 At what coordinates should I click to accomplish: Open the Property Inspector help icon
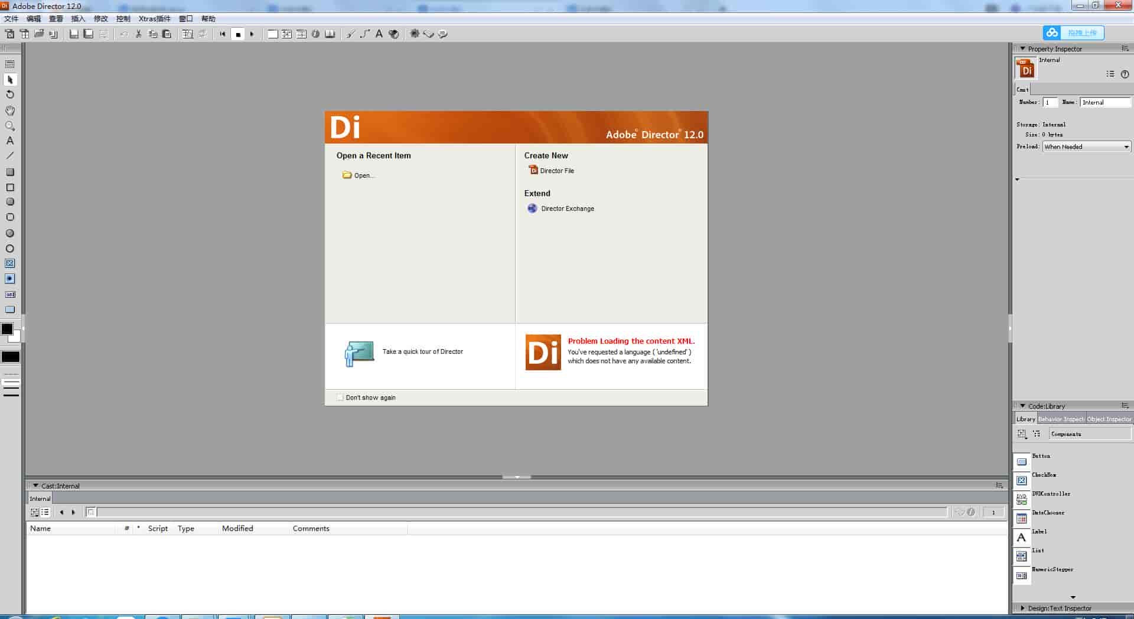pyautogui.click(x=1125, y=74)
